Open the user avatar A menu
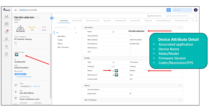 click(195, 10)
